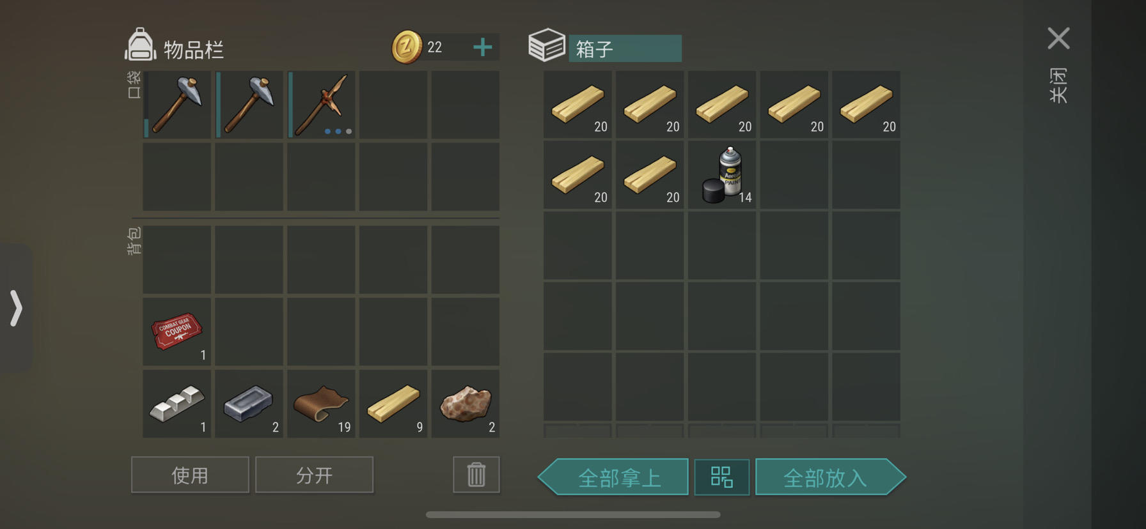Expand the side panel with left arrow
Screen dimensions: 1146x529
pyautogui.click(x=16, y=308)
